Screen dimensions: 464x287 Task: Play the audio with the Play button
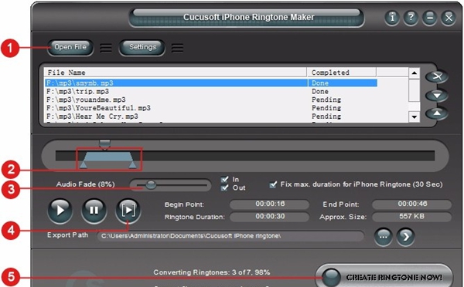click(x=60, y=210)
